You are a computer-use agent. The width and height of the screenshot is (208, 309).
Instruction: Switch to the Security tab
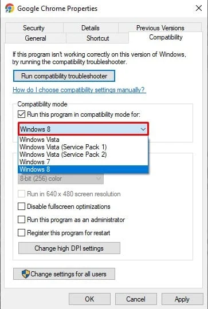pos(34,28)
